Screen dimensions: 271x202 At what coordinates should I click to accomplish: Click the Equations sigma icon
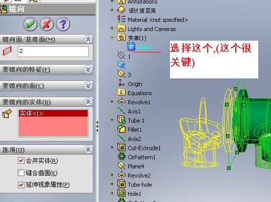click(x=121, y=93)
